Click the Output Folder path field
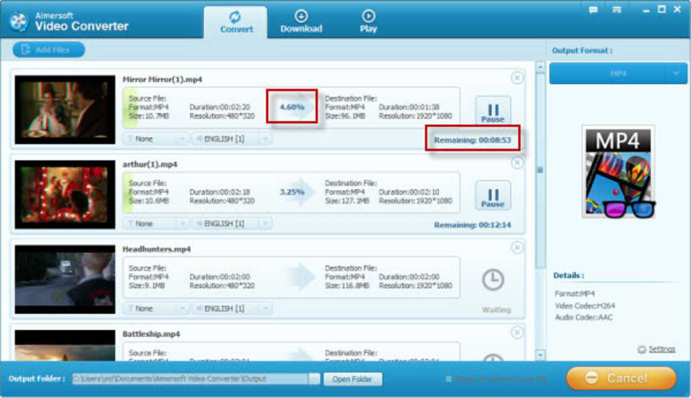The height and width of the screenshot is (398, 691). [x=190, y=379]
